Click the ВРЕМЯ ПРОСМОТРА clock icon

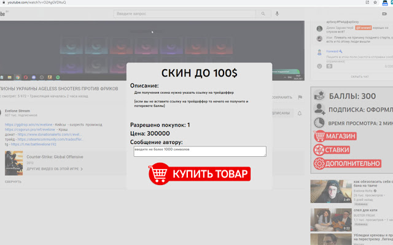coord(319,123)
